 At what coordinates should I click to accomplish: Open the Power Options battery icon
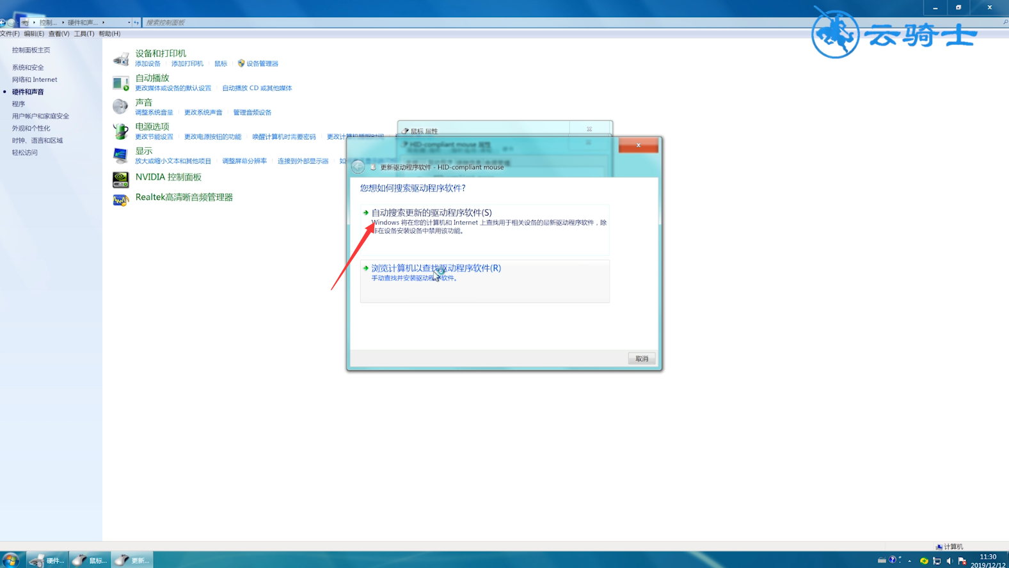pos(120,131)
